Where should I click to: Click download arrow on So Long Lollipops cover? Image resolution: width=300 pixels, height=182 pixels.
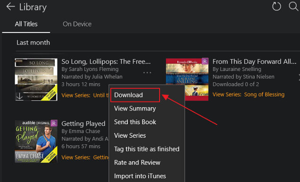click(x=19, y=96)
